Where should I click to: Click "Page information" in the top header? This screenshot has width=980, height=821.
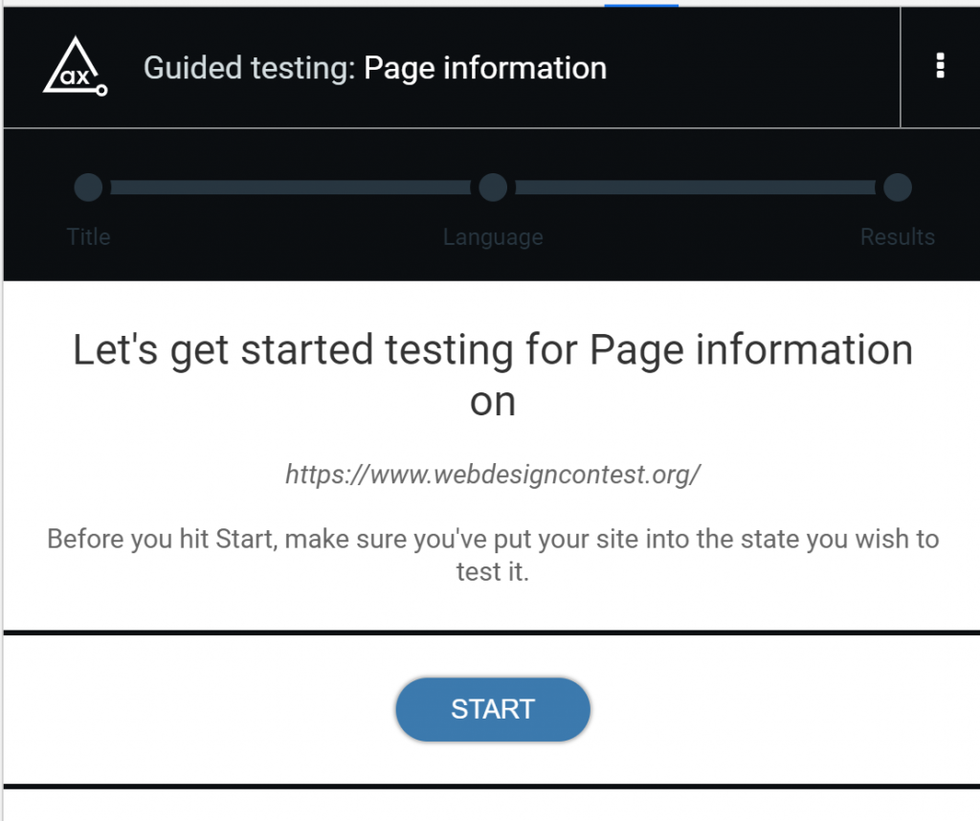coord(485,68)
